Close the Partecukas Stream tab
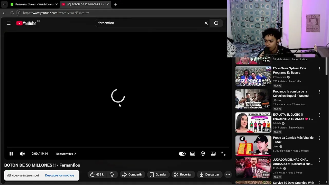The height and width of the screenshot is (185, 329). click(x=57, y=4)
